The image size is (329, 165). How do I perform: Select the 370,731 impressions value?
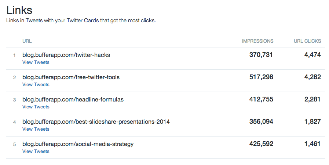pos(261,55)
